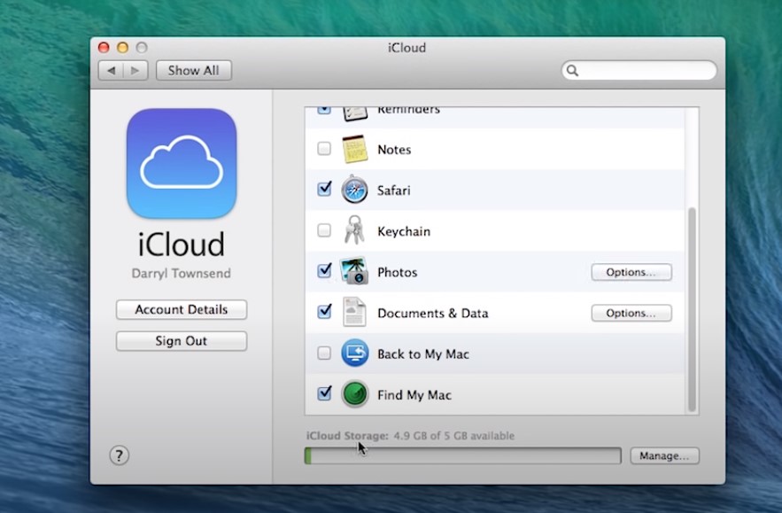782x513 pixels.
Task: Enable Keychain syncing checkbox
Action: (324, 230)
